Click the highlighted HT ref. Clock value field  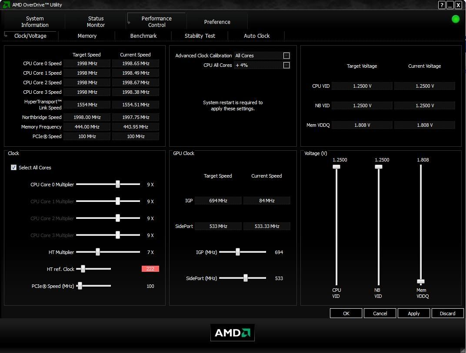pyautogui.click(x=150, y=269)
